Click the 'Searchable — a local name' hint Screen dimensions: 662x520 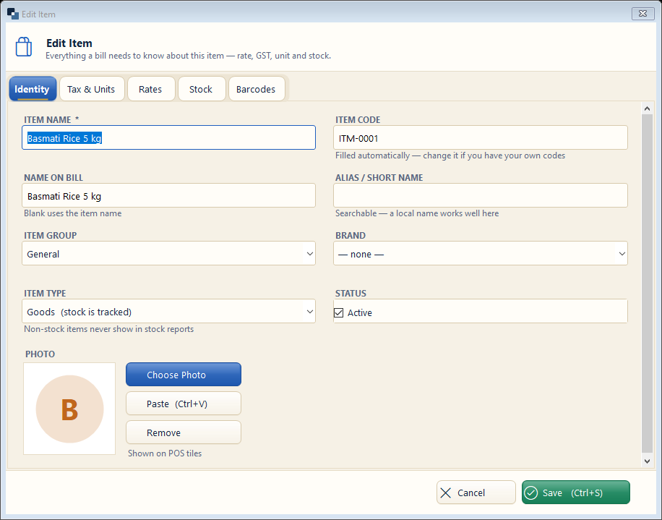click(417, 213)
